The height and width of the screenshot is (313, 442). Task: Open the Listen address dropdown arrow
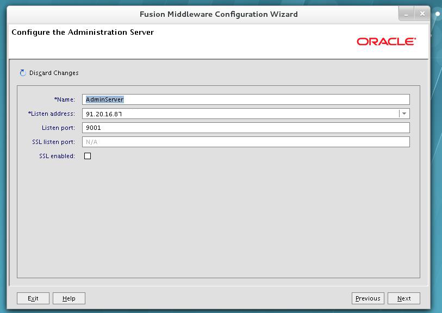click(x=404, y=114)
